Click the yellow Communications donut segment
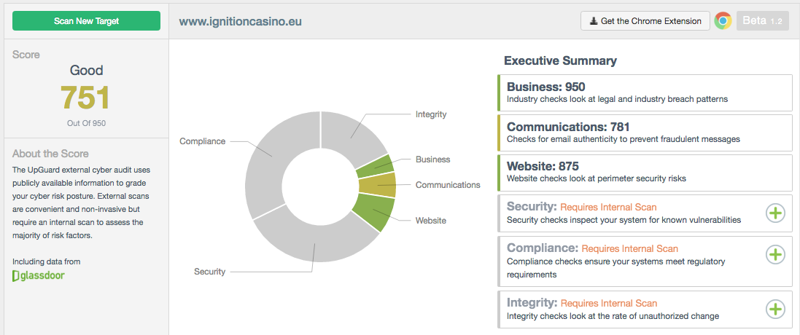 click(x=378, y=185)
